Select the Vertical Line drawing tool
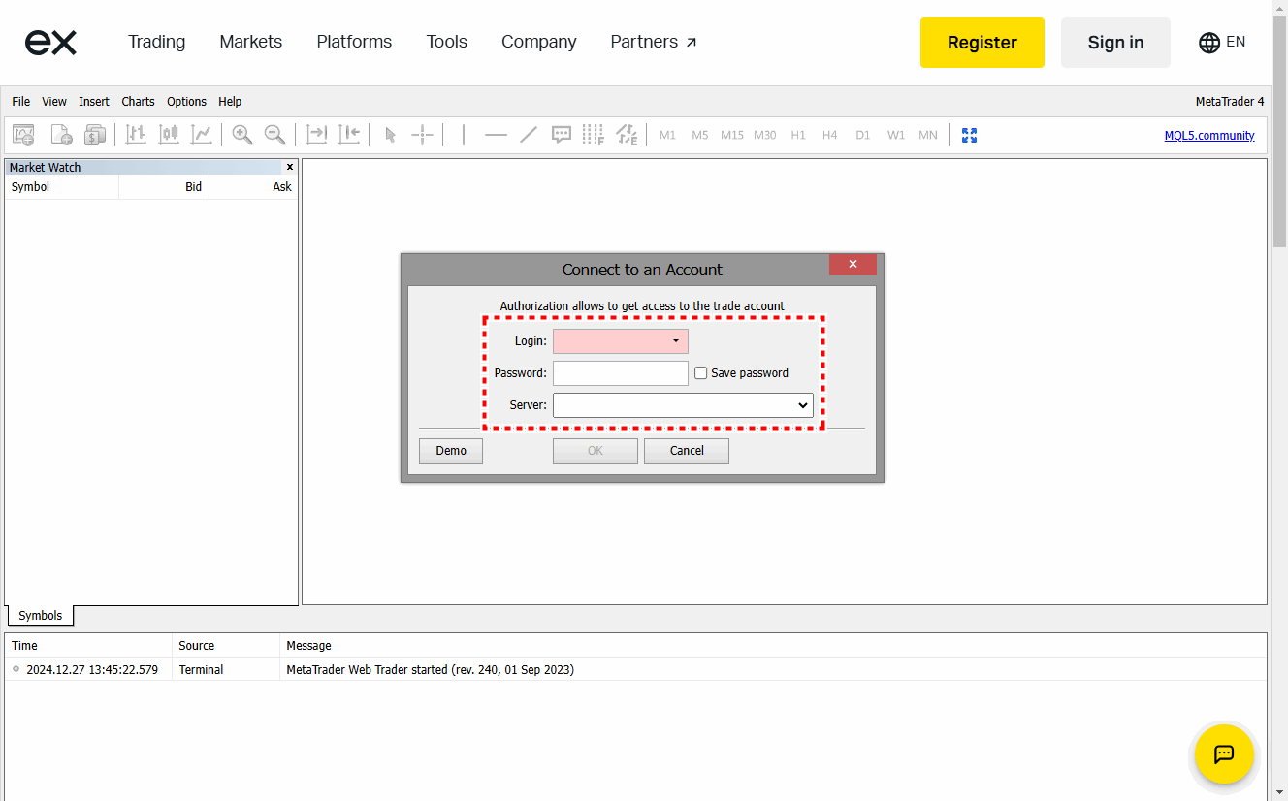Image resolution: width=1288 pixels, height=801 pixels. coord(464,135)
